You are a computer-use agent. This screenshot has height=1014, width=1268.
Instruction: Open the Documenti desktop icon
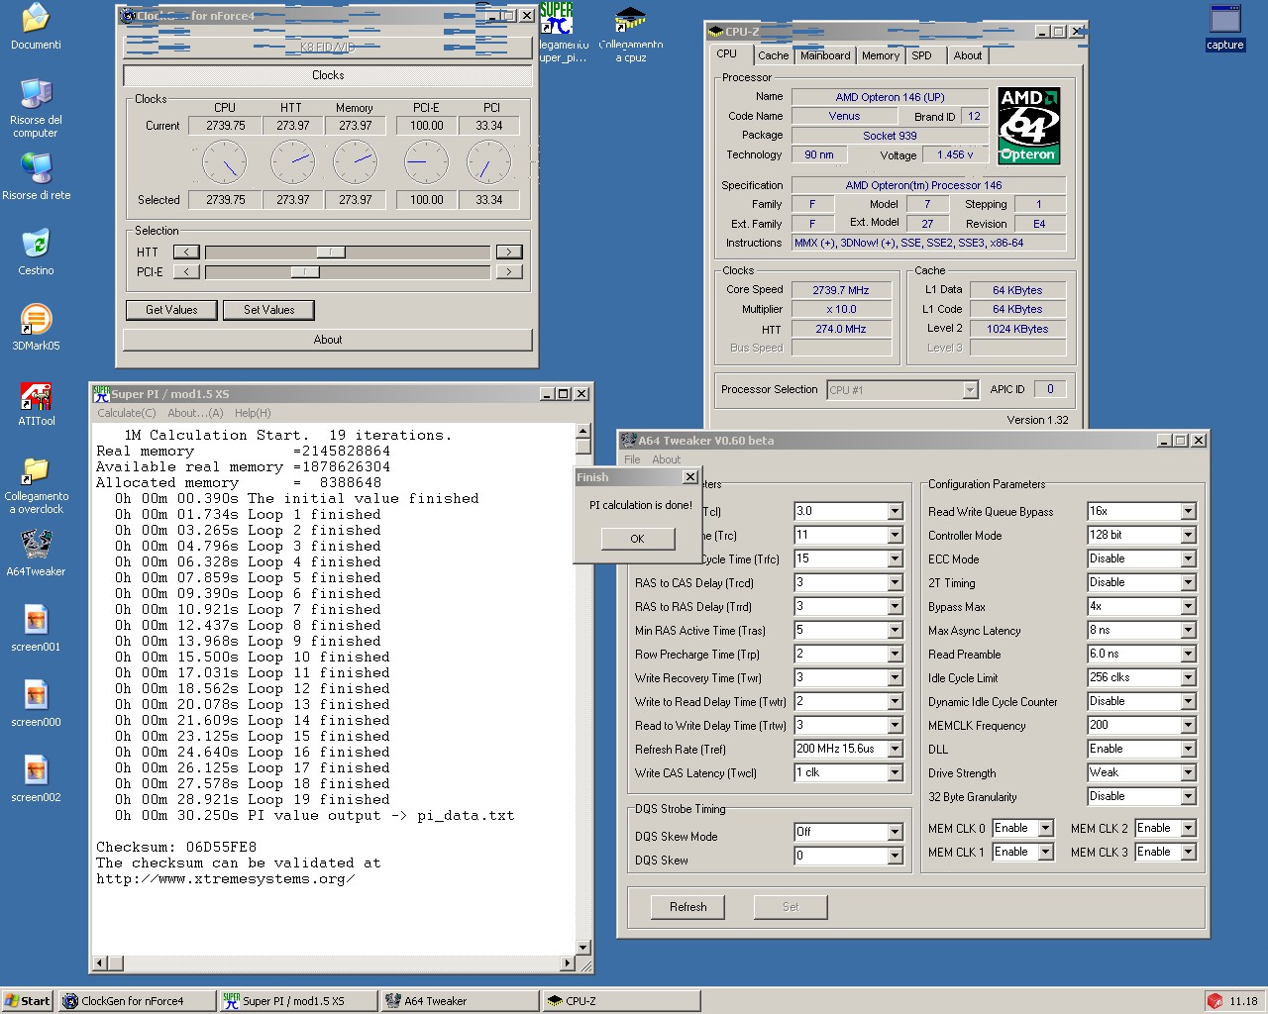click(x=36, y=27)
